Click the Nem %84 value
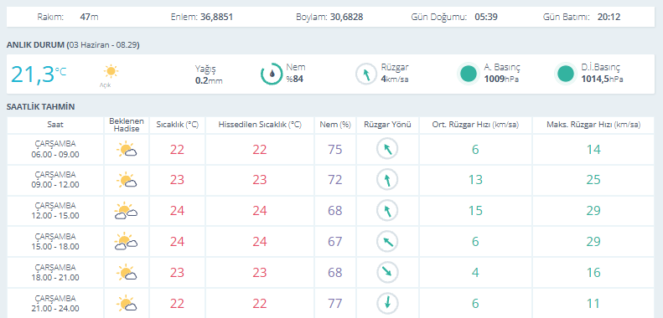Screen dimensions: 663x318 coord(295,79)
